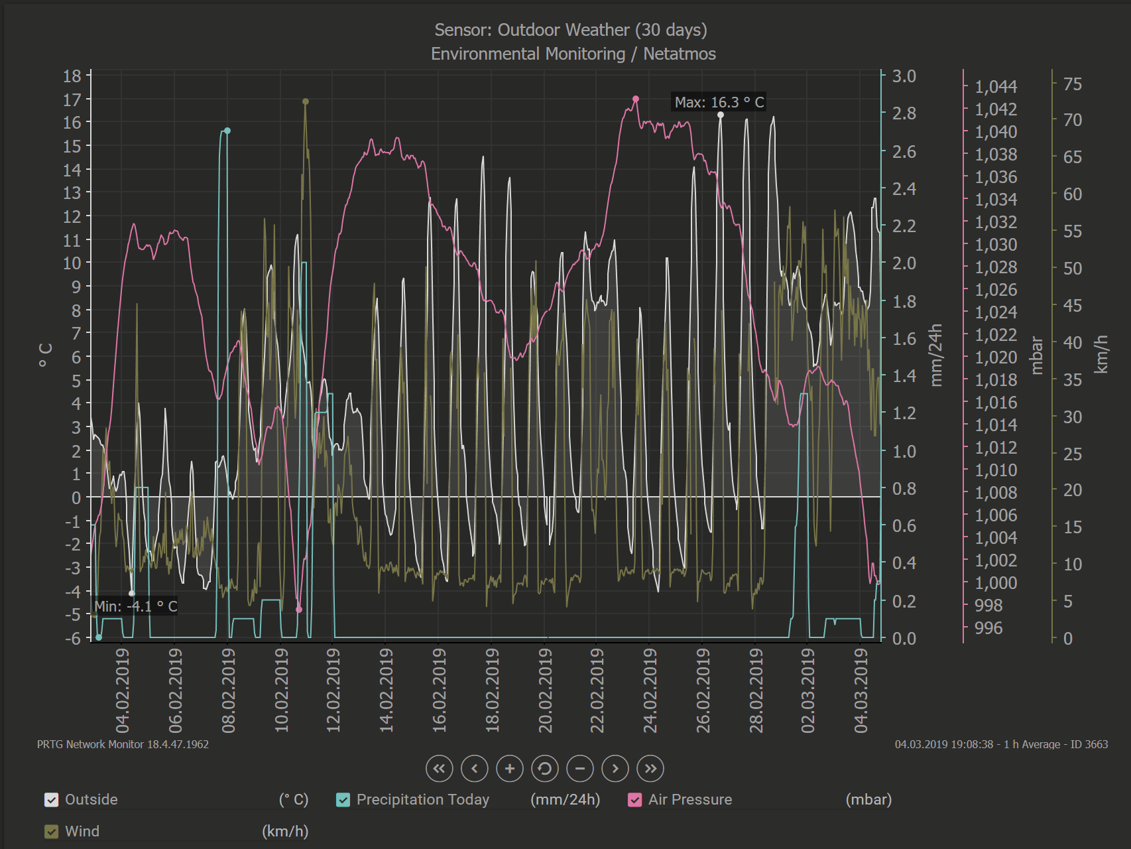Uncheck the Outside temperature series
This screenshot has height=849, width=1131.
(51, 800)
